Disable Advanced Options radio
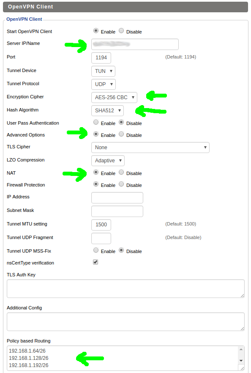This screenshot has height=373, width=251. click(x=121, y=134)
